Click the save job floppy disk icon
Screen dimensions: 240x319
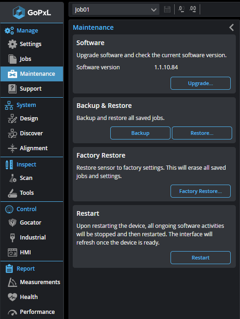(x=167, y=9)
